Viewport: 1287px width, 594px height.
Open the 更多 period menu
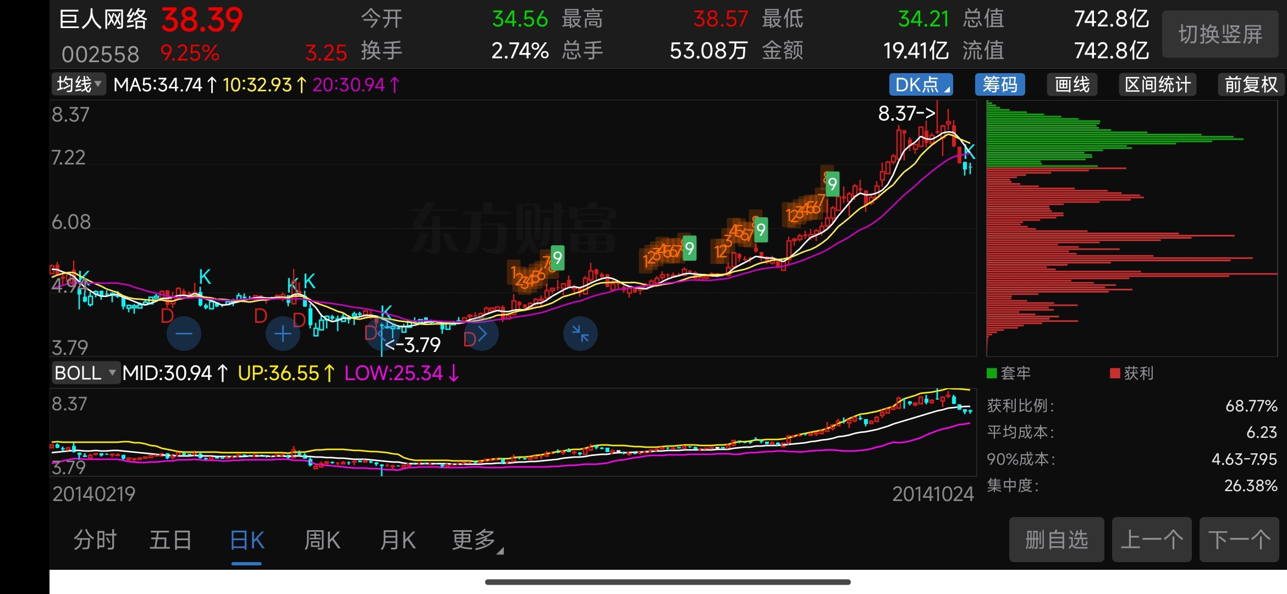477,540
